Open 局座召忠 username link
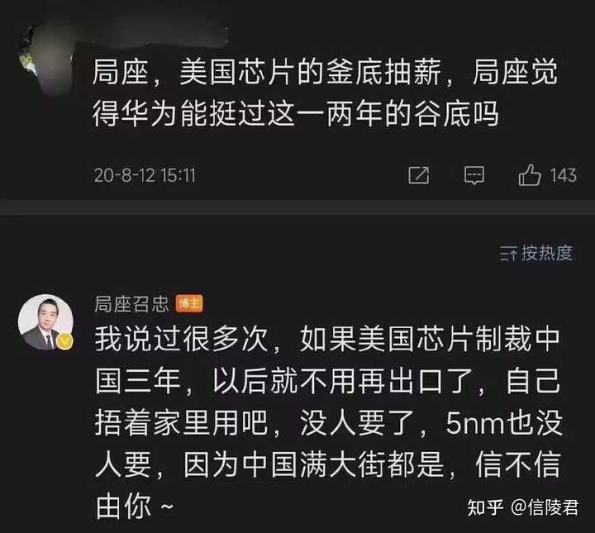595x533 pixels. (x=131, y=304)
